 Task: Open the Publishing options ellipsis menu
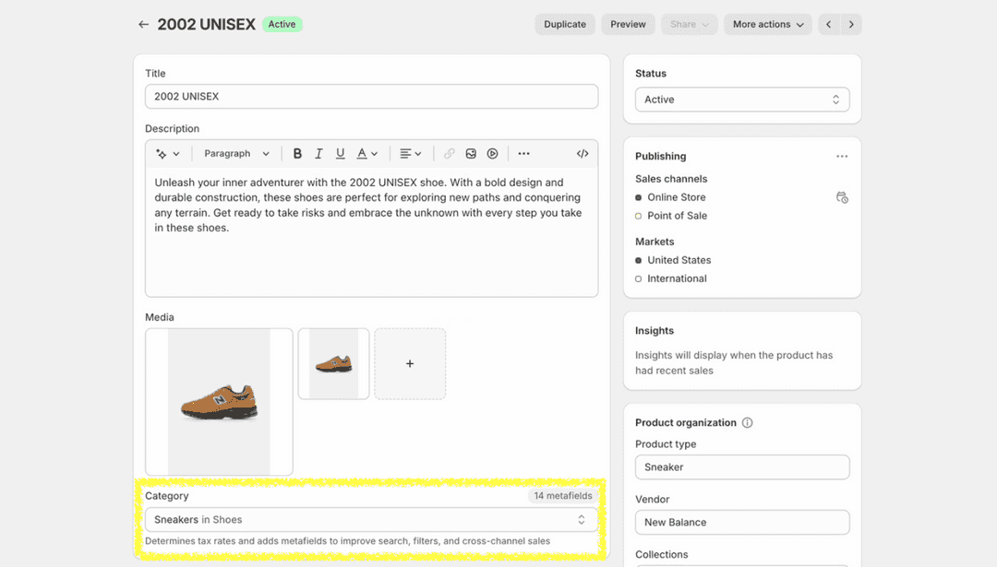point(841,156)
